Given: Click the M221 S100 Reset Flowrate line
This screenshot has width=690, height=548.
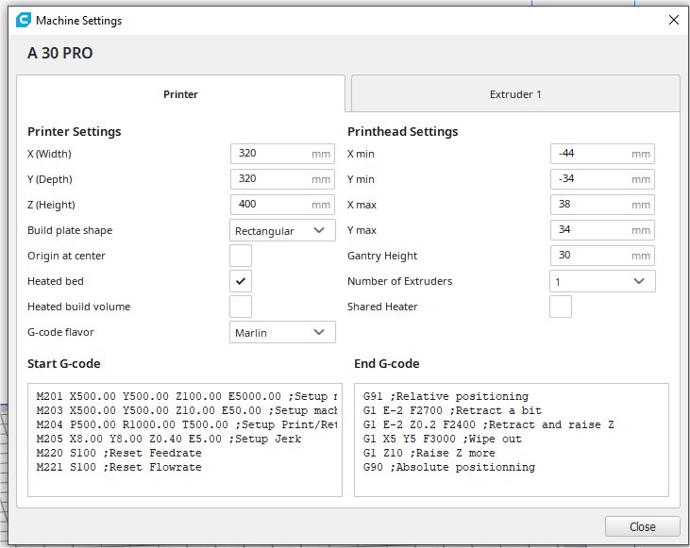Looking at the screenshot, I should [x=119, y=467].
